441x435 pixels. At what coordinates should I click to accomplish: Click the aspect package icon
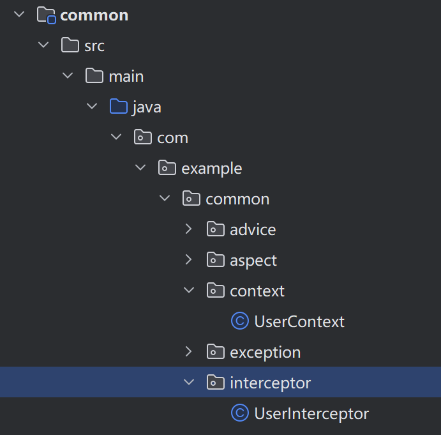point(216,259)
